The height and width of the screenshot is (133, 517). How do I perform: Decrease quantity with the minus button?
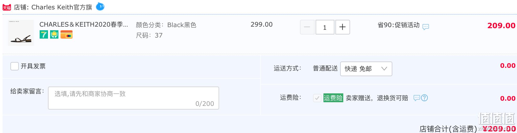pyautogui.click(x=307, y=27)
